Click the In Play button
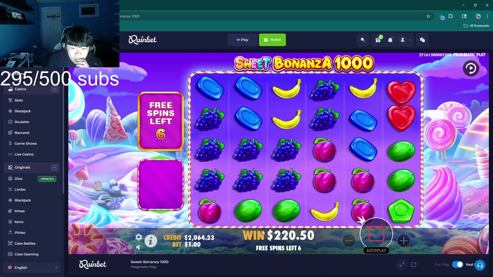 [242, 40]
